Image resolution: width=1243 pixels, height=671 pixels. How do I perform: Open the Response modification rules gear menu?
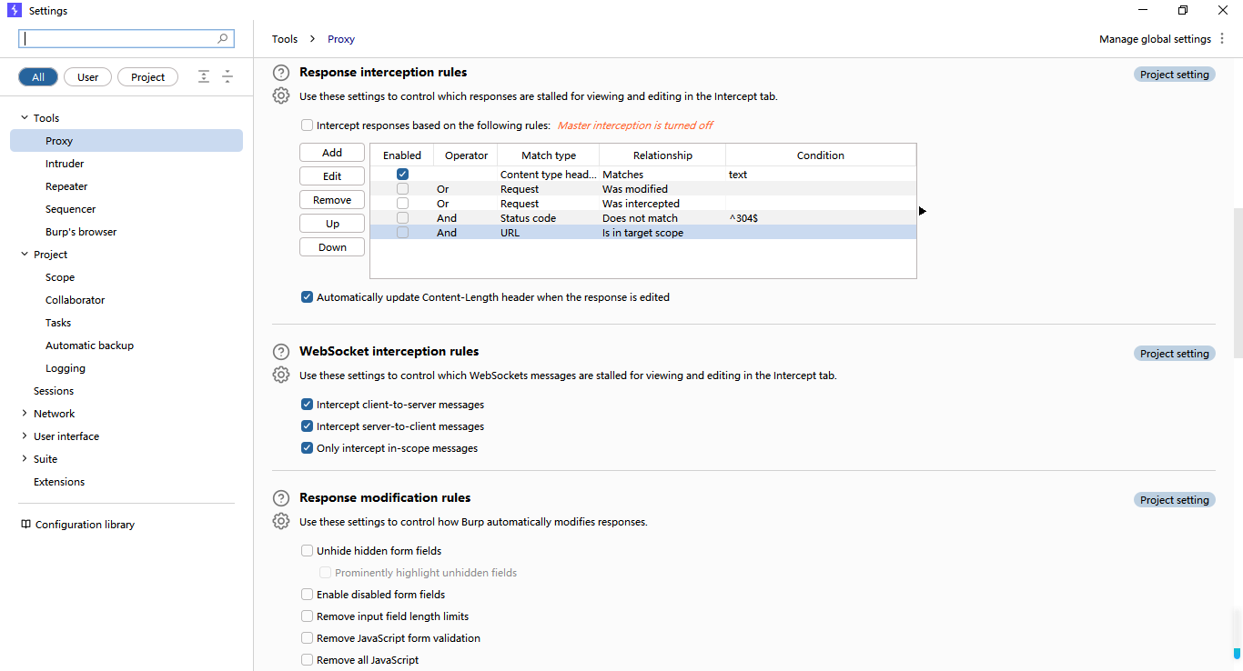point(281,521)
